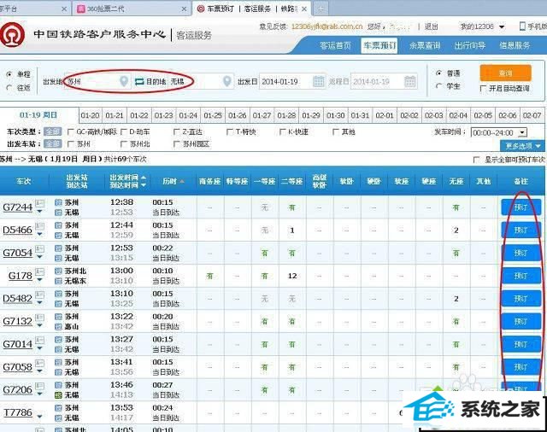Click the orange 查询 search button
The width and height of the screenshot is (547, 432).
click(x=505, y=73)
